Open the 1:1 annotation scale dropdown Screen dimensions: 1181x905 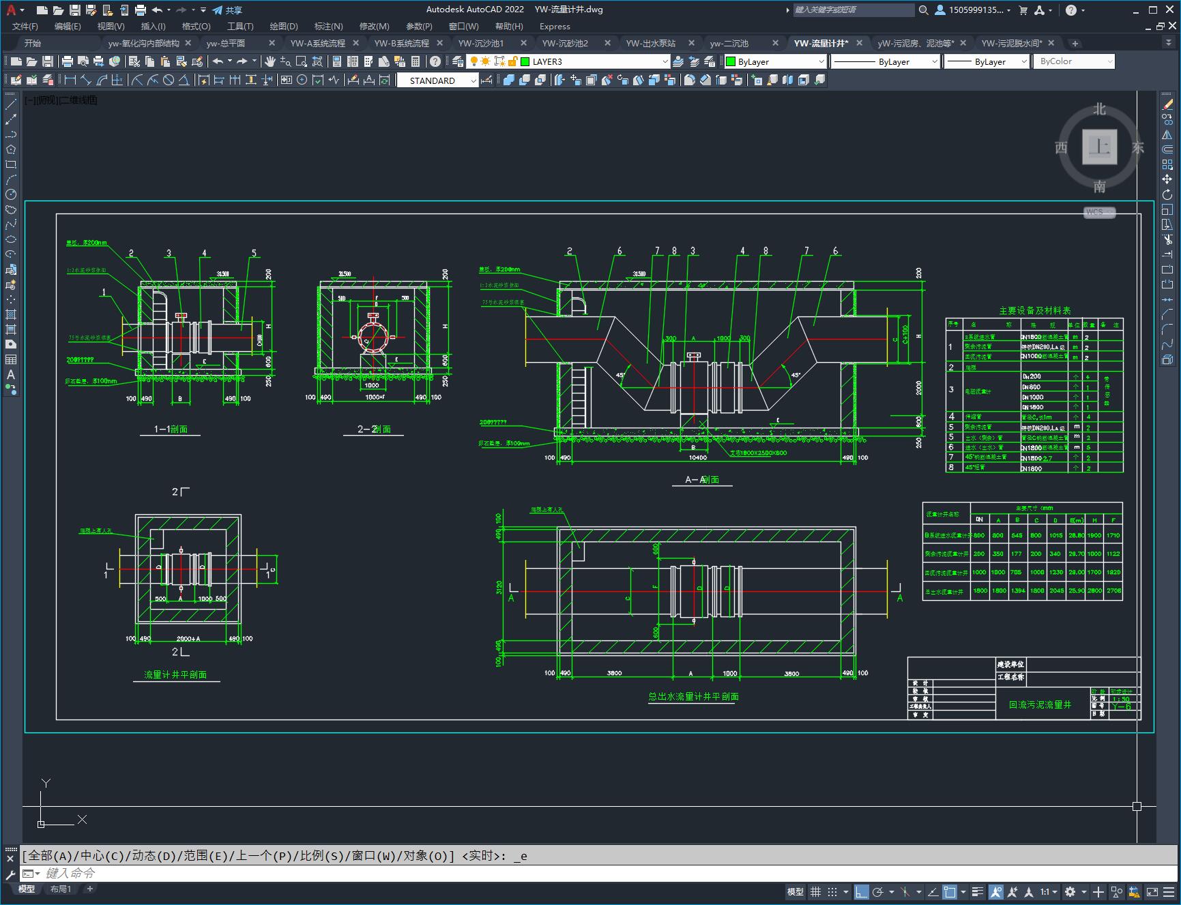[x=1049, y=891]
